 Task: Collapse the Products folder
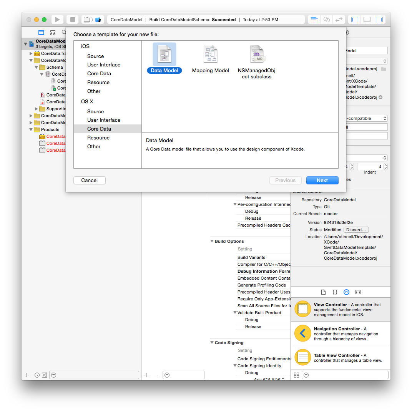(x=31, y=129)
